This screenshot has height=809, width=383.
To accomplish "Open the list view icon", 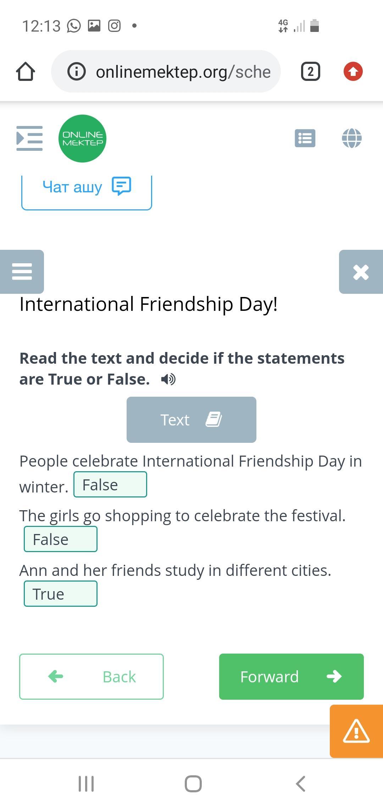I will [305, 138].
